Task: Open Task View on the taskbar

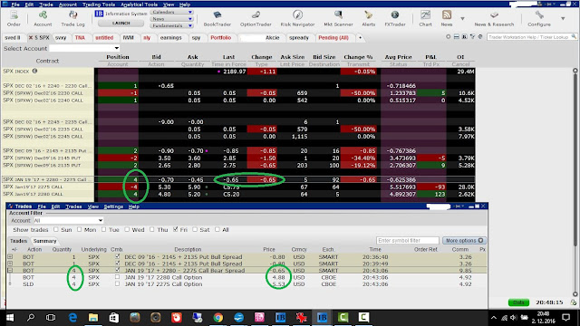Action: 51,317
